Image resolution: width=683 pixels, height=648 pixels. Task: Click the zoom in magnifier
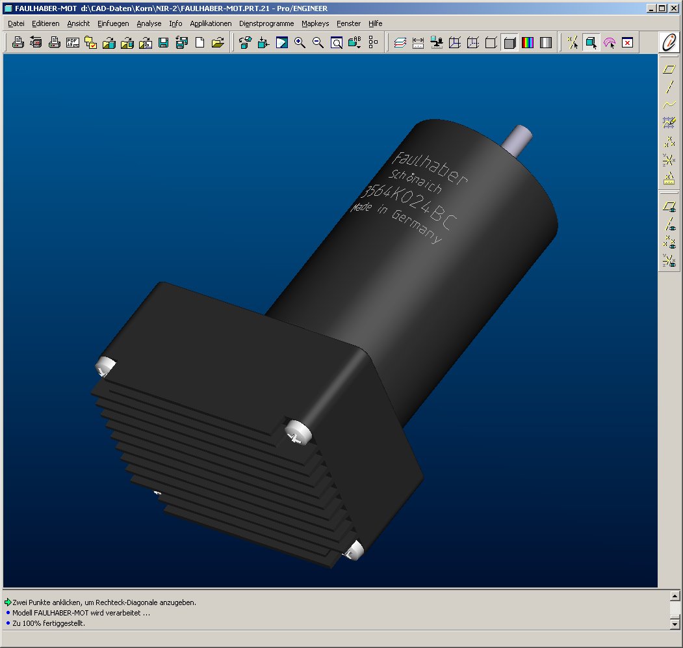[300, 42]
